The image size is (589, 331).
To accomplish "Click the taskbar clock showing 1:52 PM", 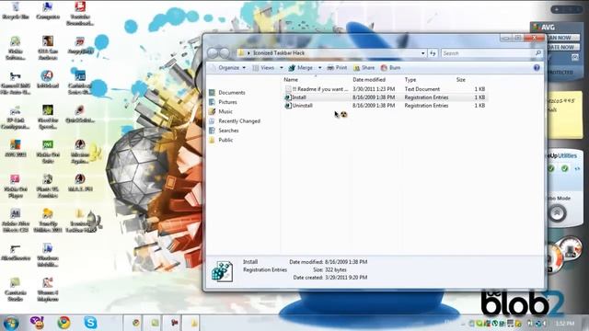I will tap(565, 324).
